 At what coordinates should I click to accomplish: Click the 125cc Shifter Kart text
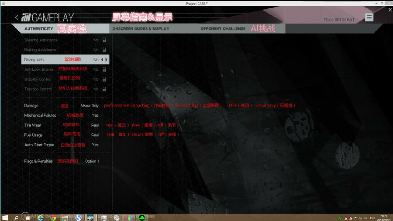pos(339,20)
